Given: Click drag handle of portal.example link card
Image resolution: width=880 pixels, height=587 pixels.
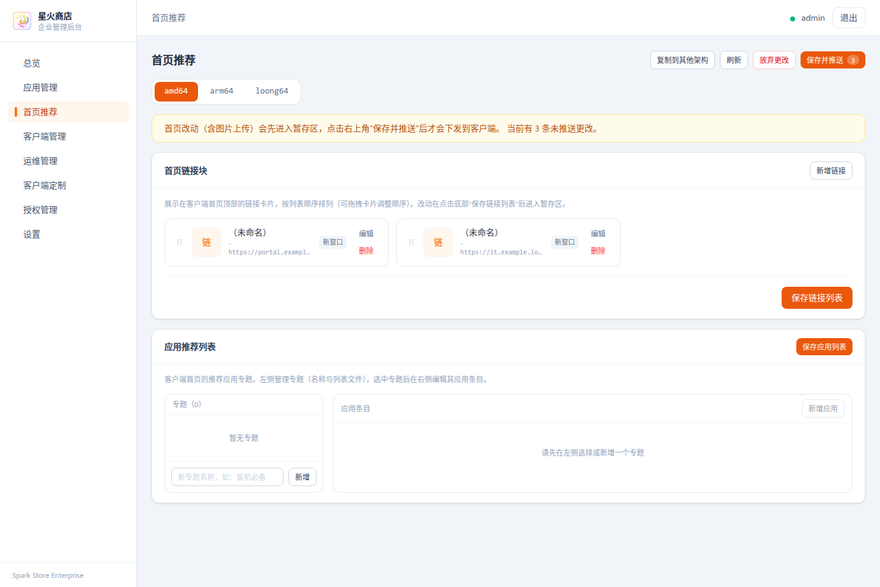Looking at the screenshot, I should pyautogui.click(x=180, y=242).
